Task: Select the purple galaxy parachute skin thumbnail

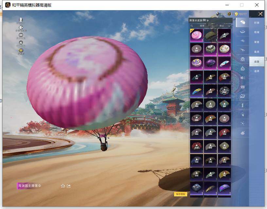Action: click(x=210, y=63)
